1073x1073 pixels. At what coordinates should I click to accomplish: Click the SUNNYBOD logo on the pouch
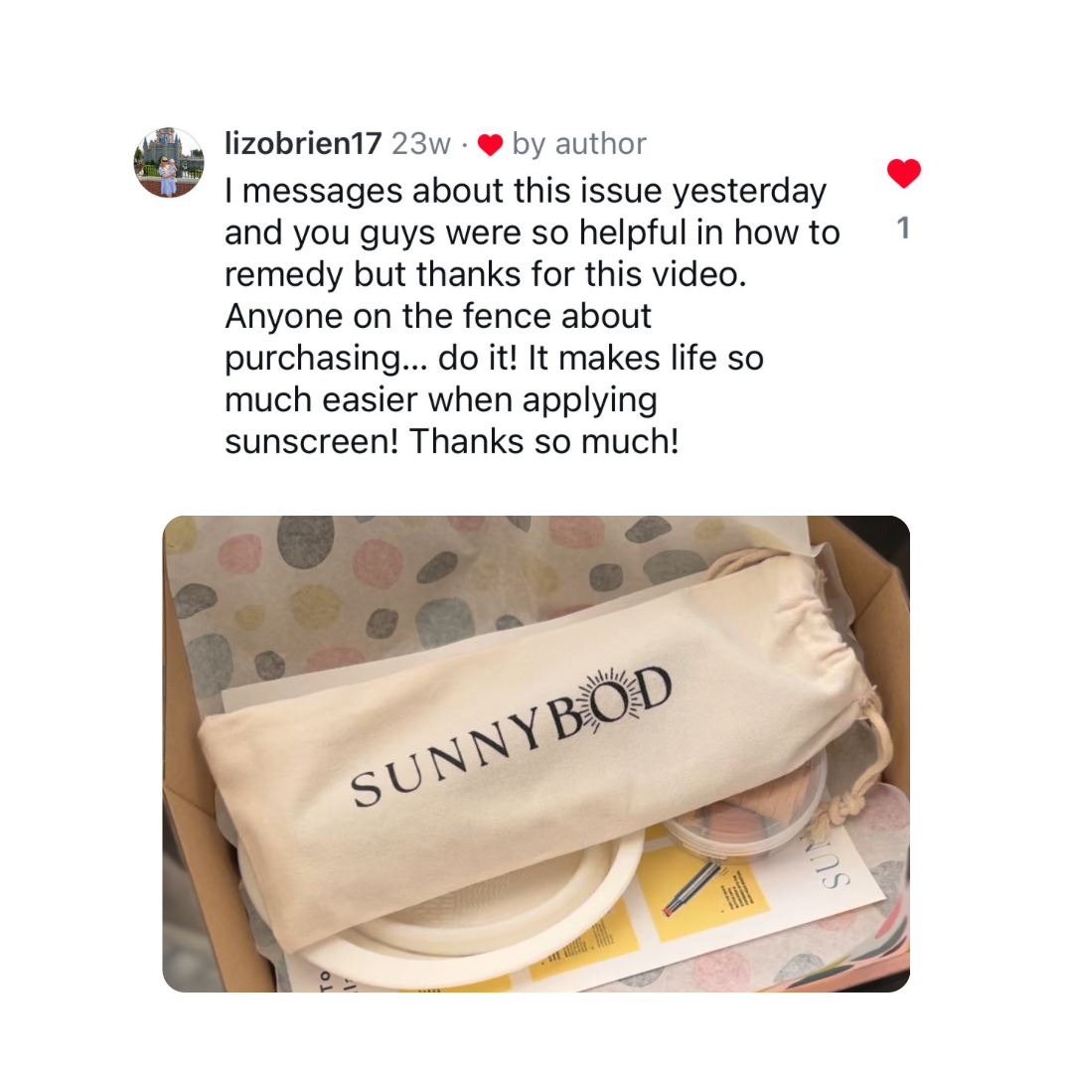point(512,735)
